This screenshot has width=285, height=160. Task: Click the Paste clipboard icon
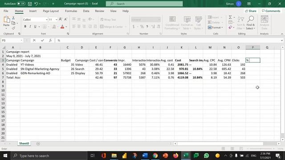pos(6,20)
